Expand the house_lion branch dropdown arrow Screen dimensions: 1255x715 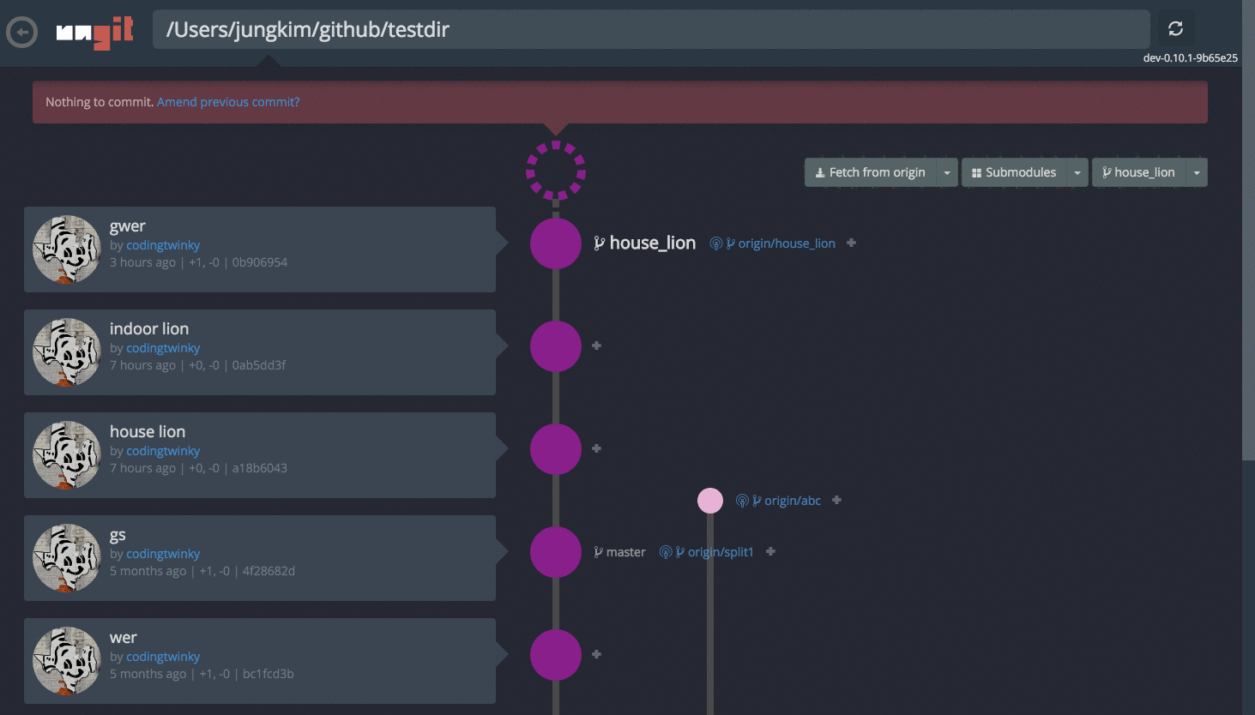[1197, 172]
